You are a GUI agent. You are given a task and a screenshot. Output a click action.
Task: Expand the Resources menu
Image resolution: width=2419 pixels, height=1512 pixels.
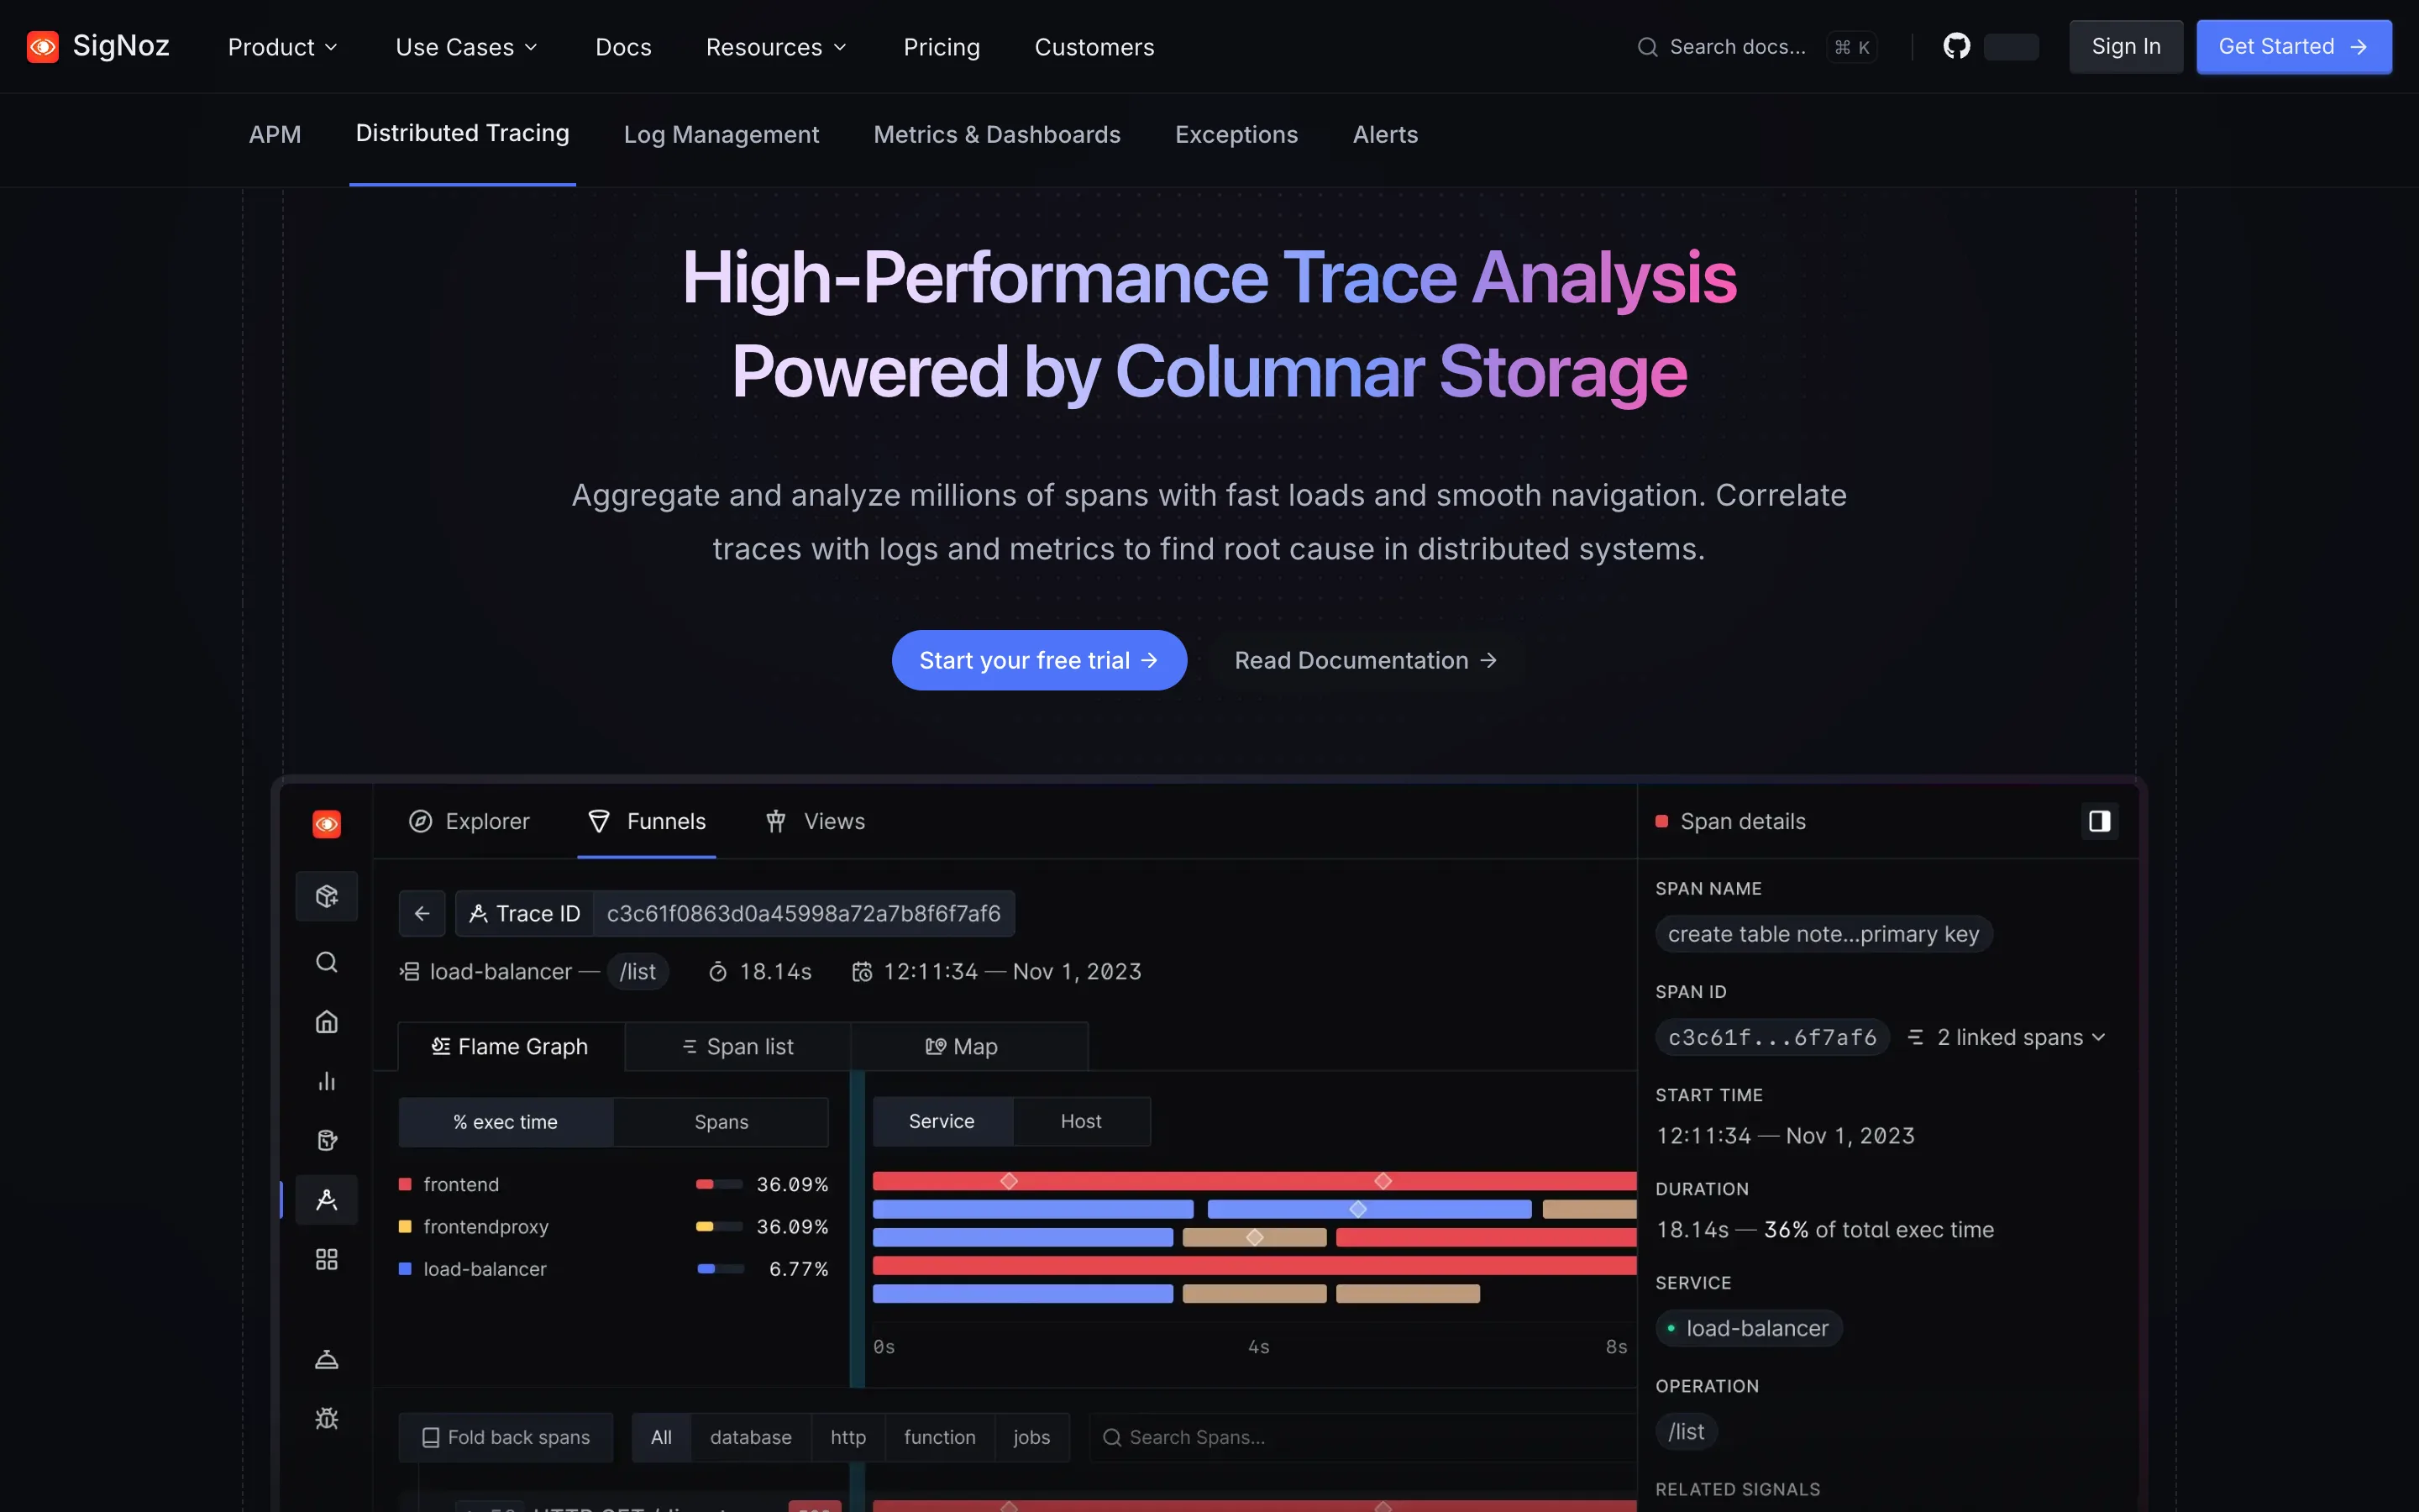(777, 47)
